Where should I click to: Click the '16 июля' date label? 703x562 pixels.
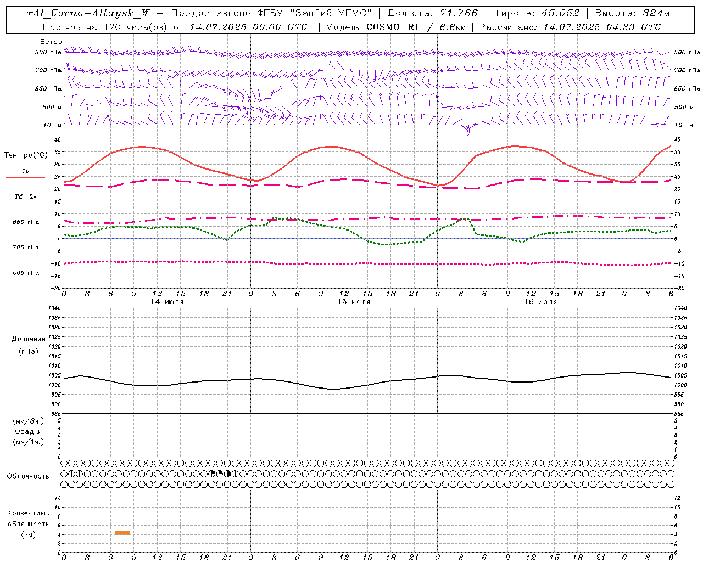pyautogui.click(x=540, y=302)
